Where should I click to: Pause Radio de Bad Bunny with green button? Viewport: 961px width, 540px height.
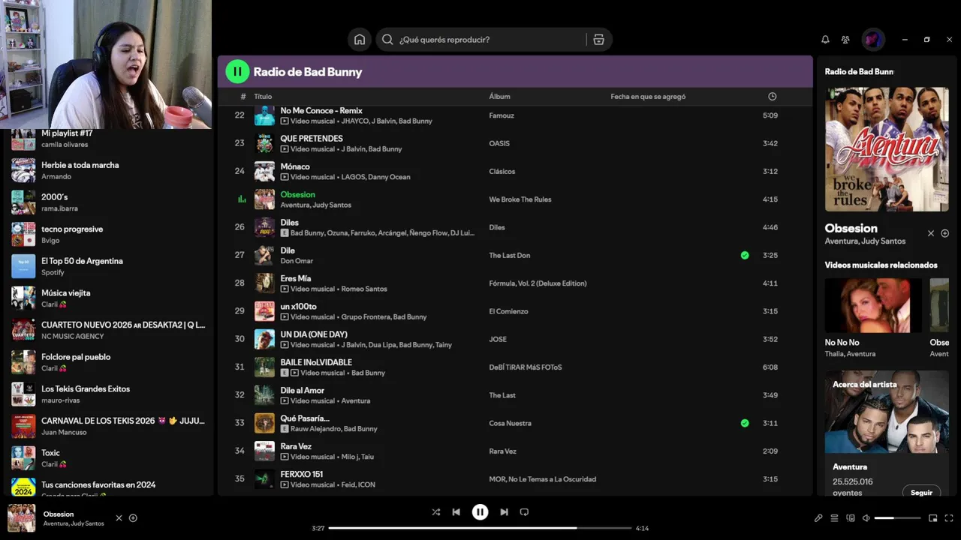[x=237, y=72]
